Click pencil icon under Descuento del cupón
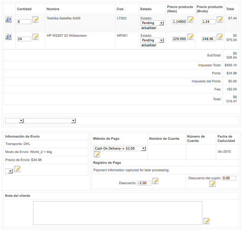 tap(212, 184)
